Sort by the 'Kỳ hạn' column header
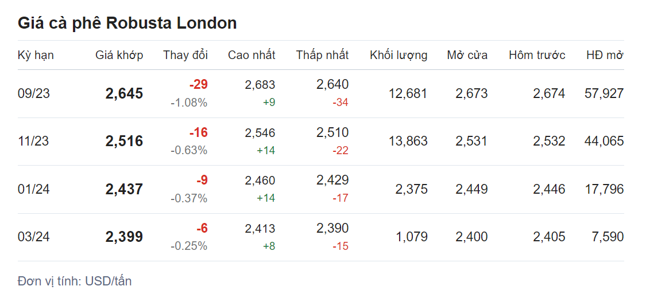The height and width of the screenshot is (290, 646). click(36, 55)
